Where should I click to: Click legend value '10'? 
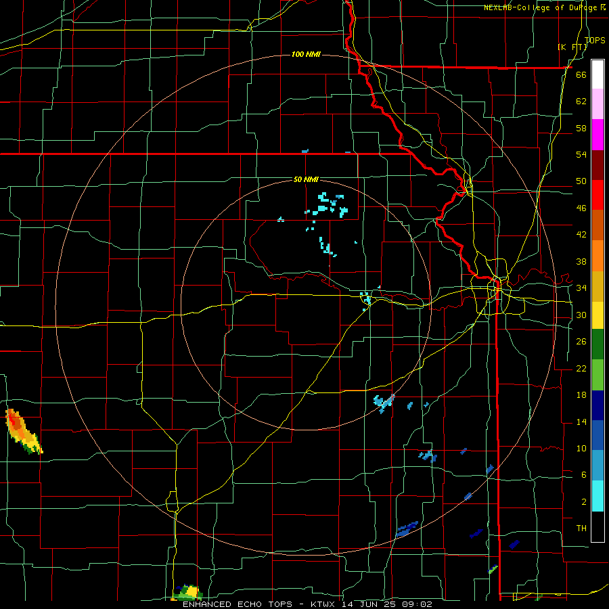(x=581, y=448)
